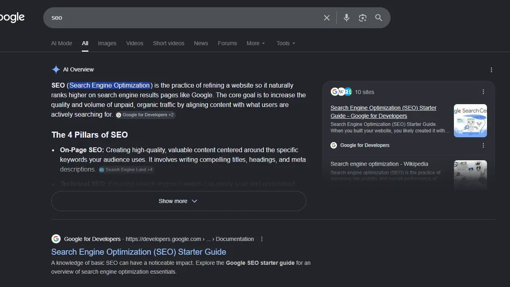510x287 pixels.
Task: Open Search engine optimization - Wikipedia card
Action: point(379,164)
